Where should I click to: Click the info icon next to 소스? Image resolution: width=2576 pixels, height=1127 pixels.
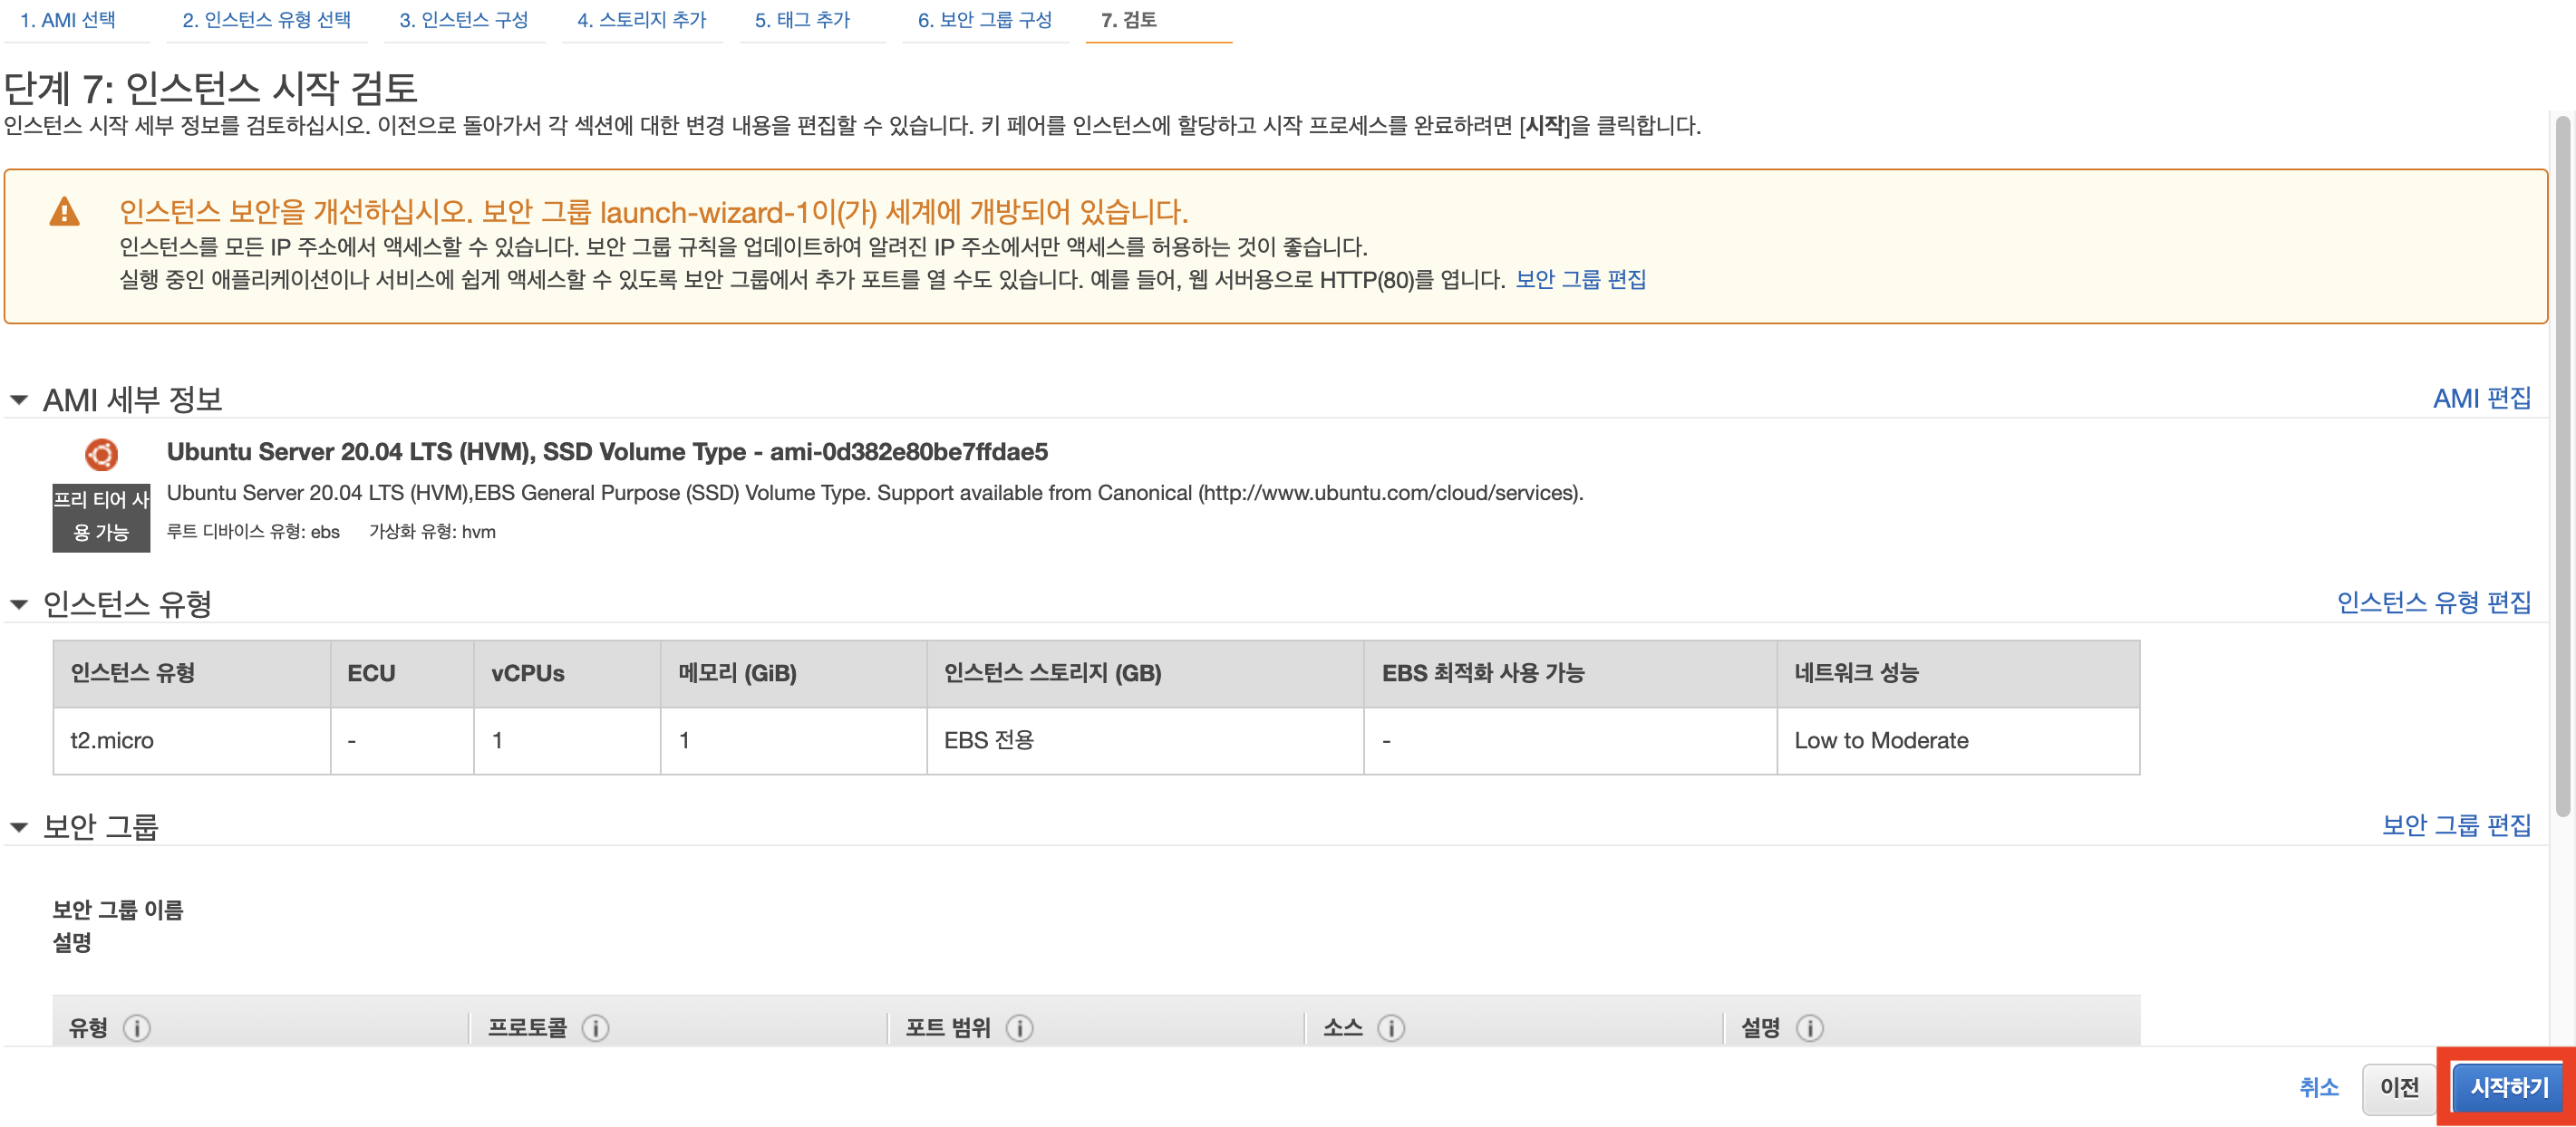coord(1391,1027)
